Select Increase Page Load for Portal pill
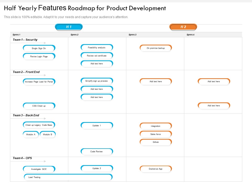252x189 pixels. (39, 81)
